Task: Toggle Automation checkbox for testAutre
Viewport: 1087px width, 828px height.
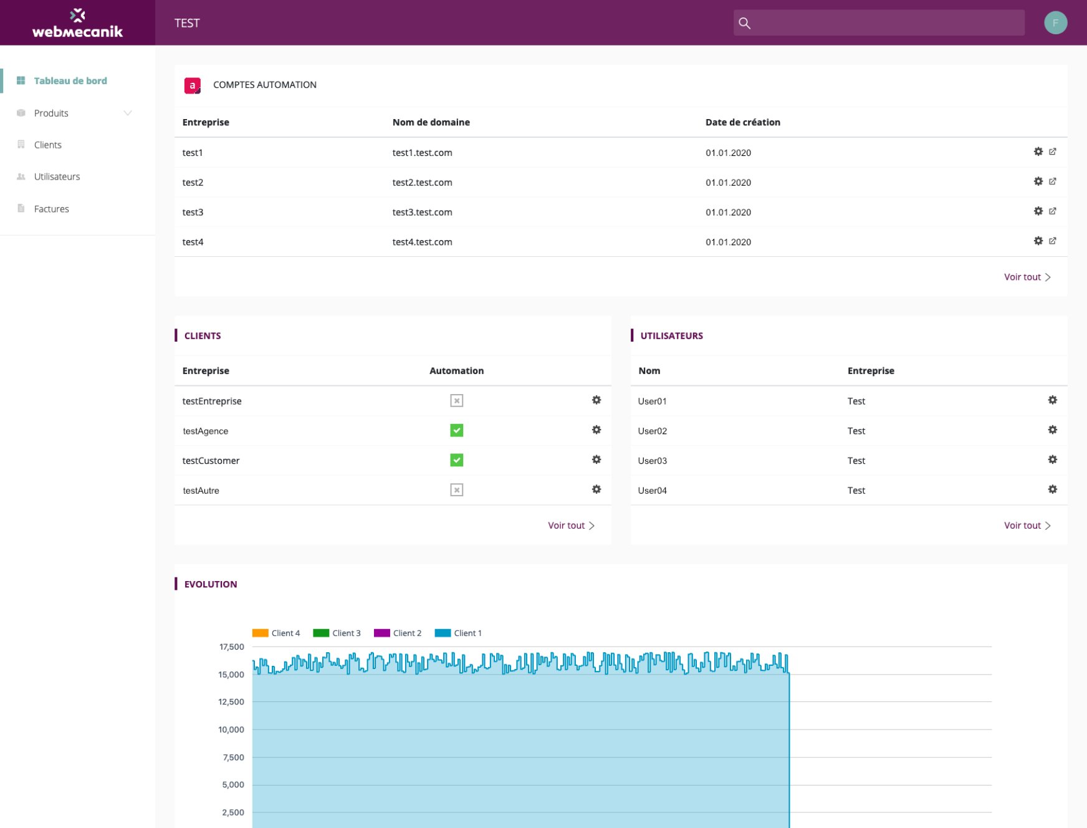Action: click(457, 490)
